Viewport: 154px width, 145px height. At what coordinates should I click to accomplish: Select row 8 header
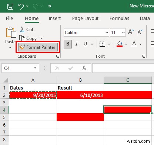click(x=4, y=139)
